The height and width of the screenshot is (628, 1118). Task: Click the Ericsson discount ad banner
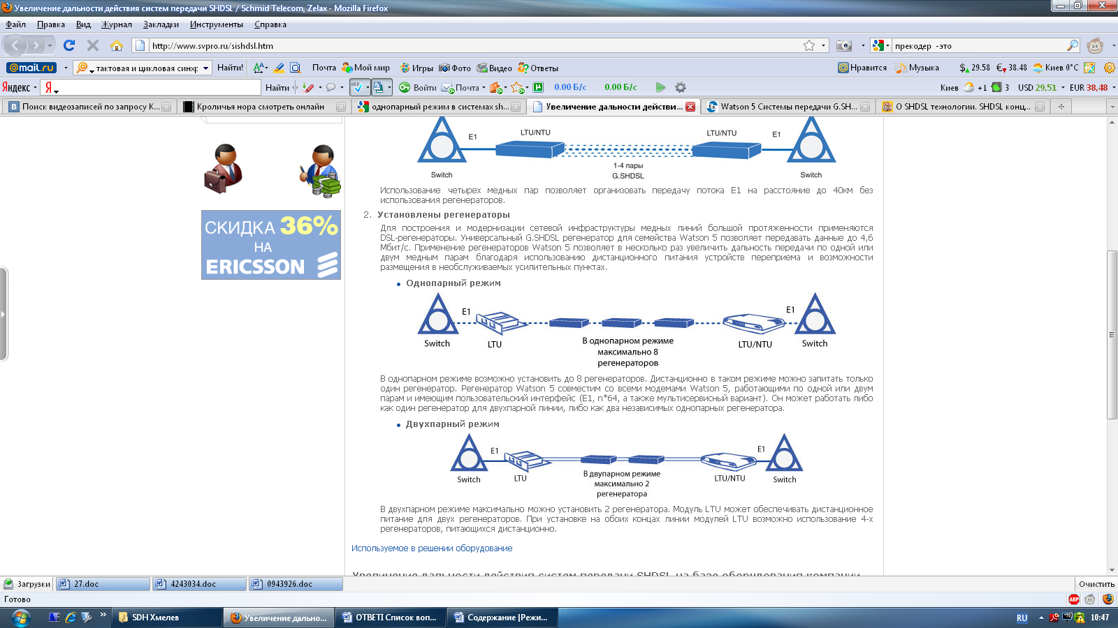271,245
